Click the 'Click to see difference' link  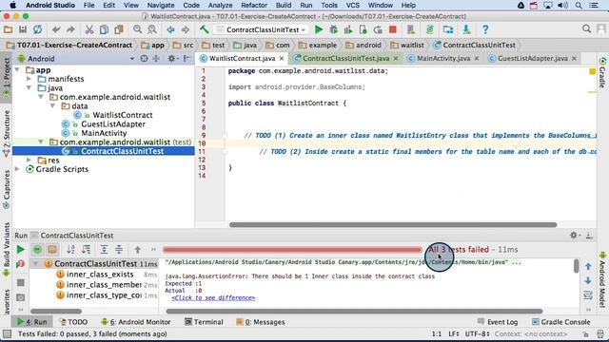pos(213,297)
